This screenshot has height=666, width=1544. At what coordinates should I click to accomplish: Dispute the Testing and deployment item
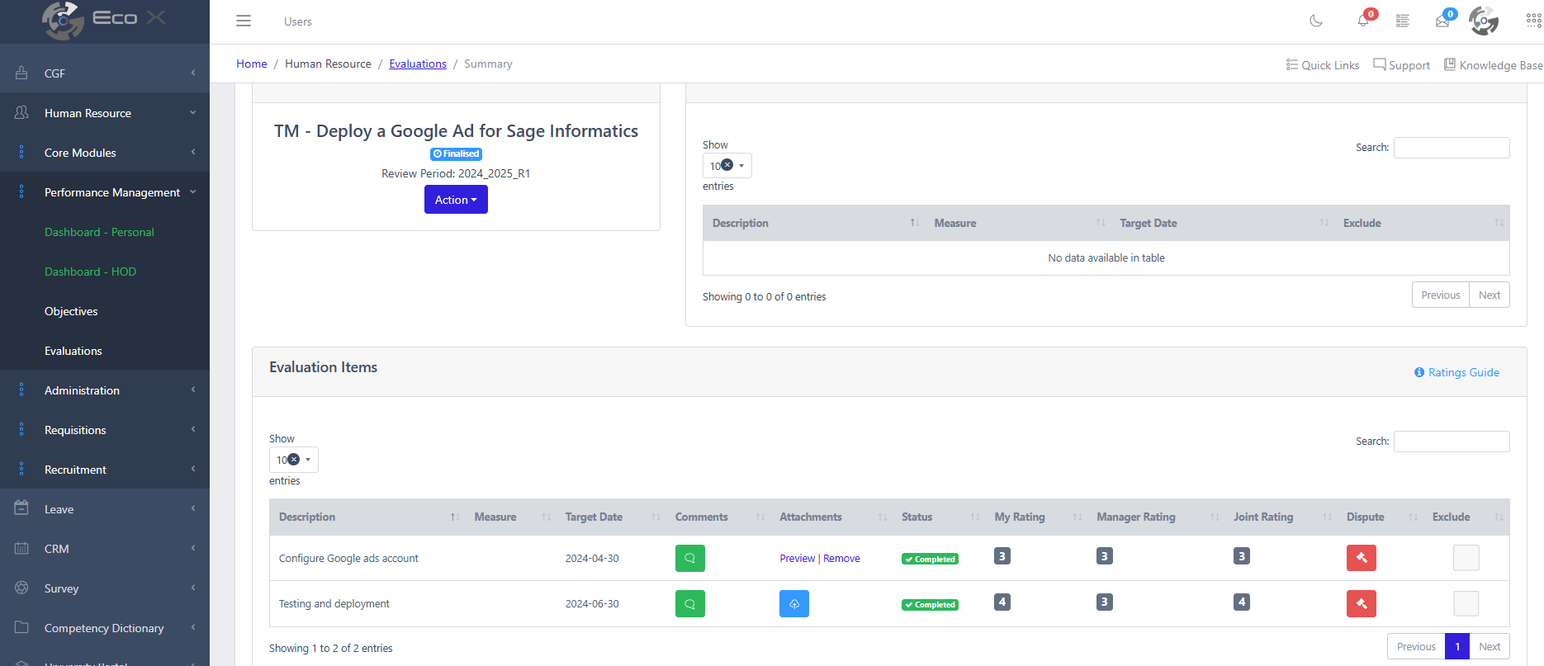[x=1362, y=603]
